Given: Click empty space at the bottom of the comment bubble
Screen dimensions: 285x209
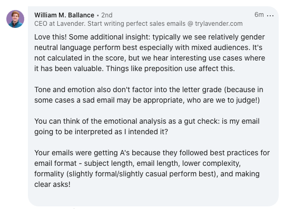Looking at the screenshot, I should click(153, 198).
